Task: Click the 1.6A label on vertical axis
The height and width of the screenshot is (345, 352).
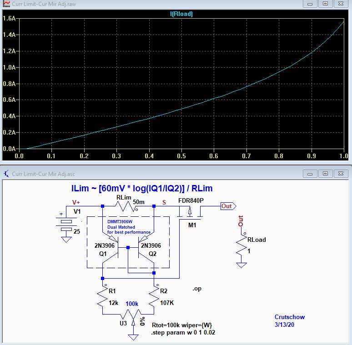Action: point(9,18)
